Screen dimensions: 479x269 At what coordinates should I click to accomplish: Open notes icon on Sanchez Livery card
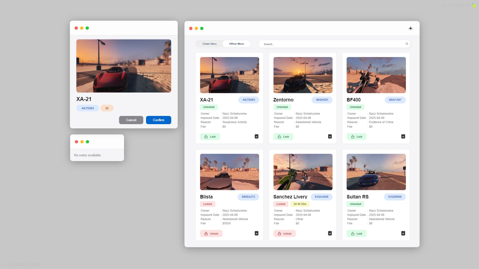pyautogui.click(x=330, y=233)
